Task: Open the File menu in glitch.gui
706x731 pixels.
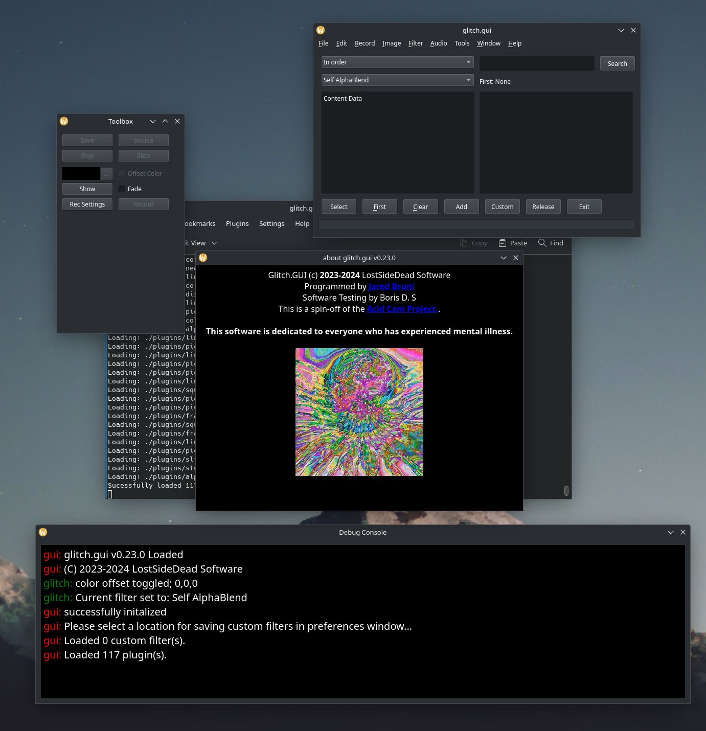Action: pos(323,43)
